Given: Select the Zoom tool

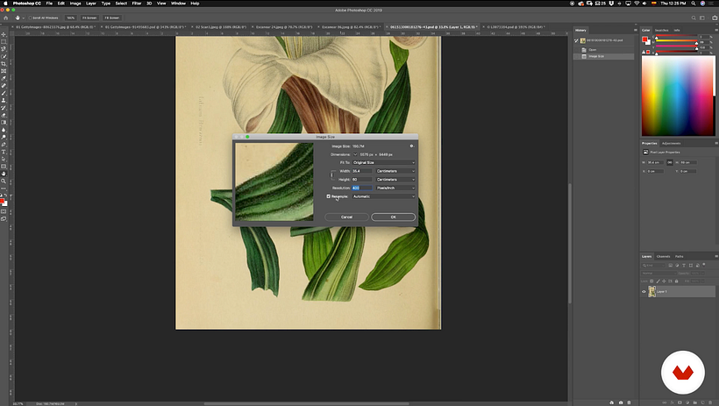Looking at the screenshot, I should [x=4, y=182].
